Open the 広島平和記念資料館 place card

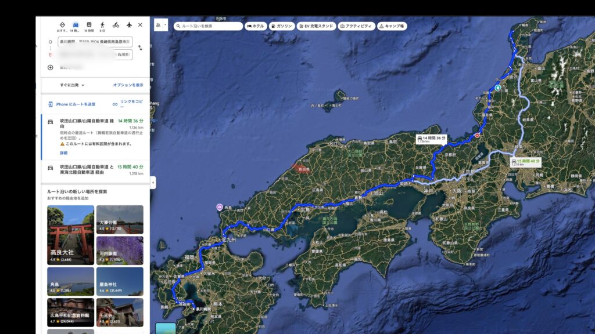tap(70, 313)
